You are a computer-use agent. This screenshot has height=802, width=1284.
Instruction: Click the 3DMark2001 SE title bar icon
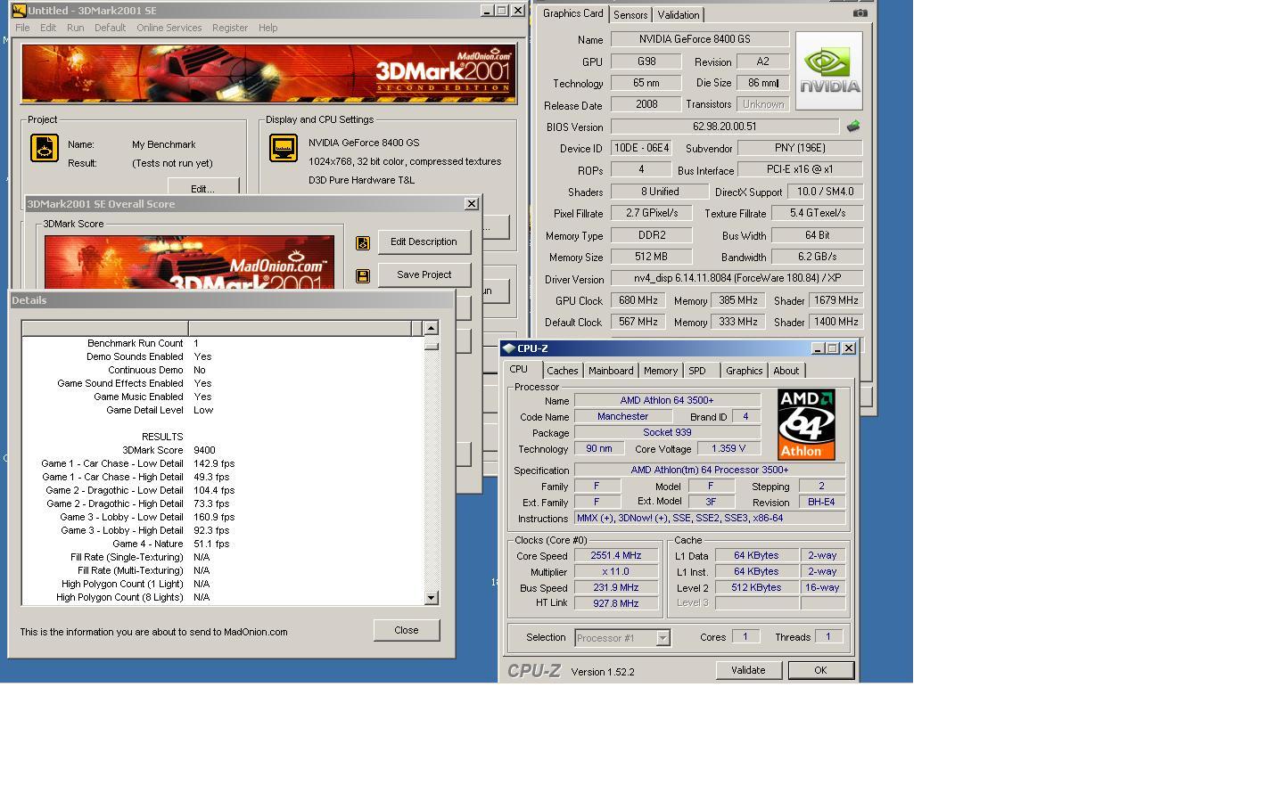[19, 11]
